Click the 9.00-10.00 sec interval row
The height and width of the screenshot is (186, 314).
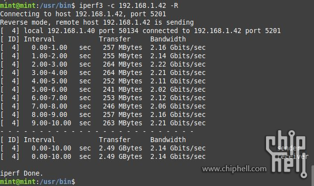pos(103,123)
